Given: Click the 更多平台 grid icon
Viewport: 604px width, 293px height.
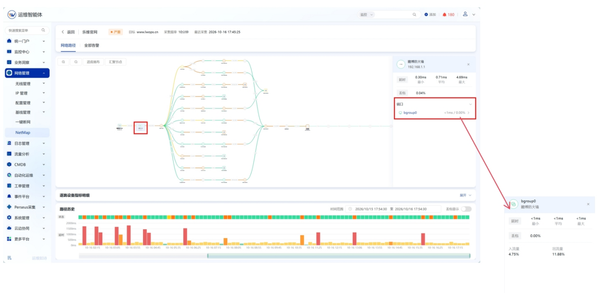Looking at the screenshot, I should 9,239.
